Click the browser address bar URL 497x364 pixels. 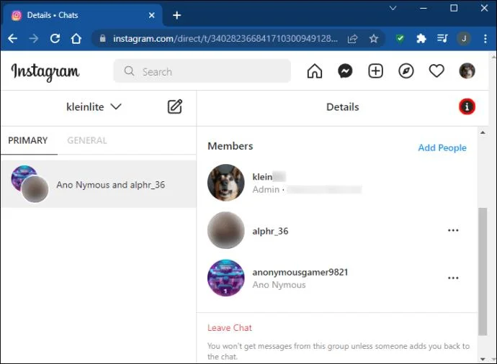click(225, 39)
